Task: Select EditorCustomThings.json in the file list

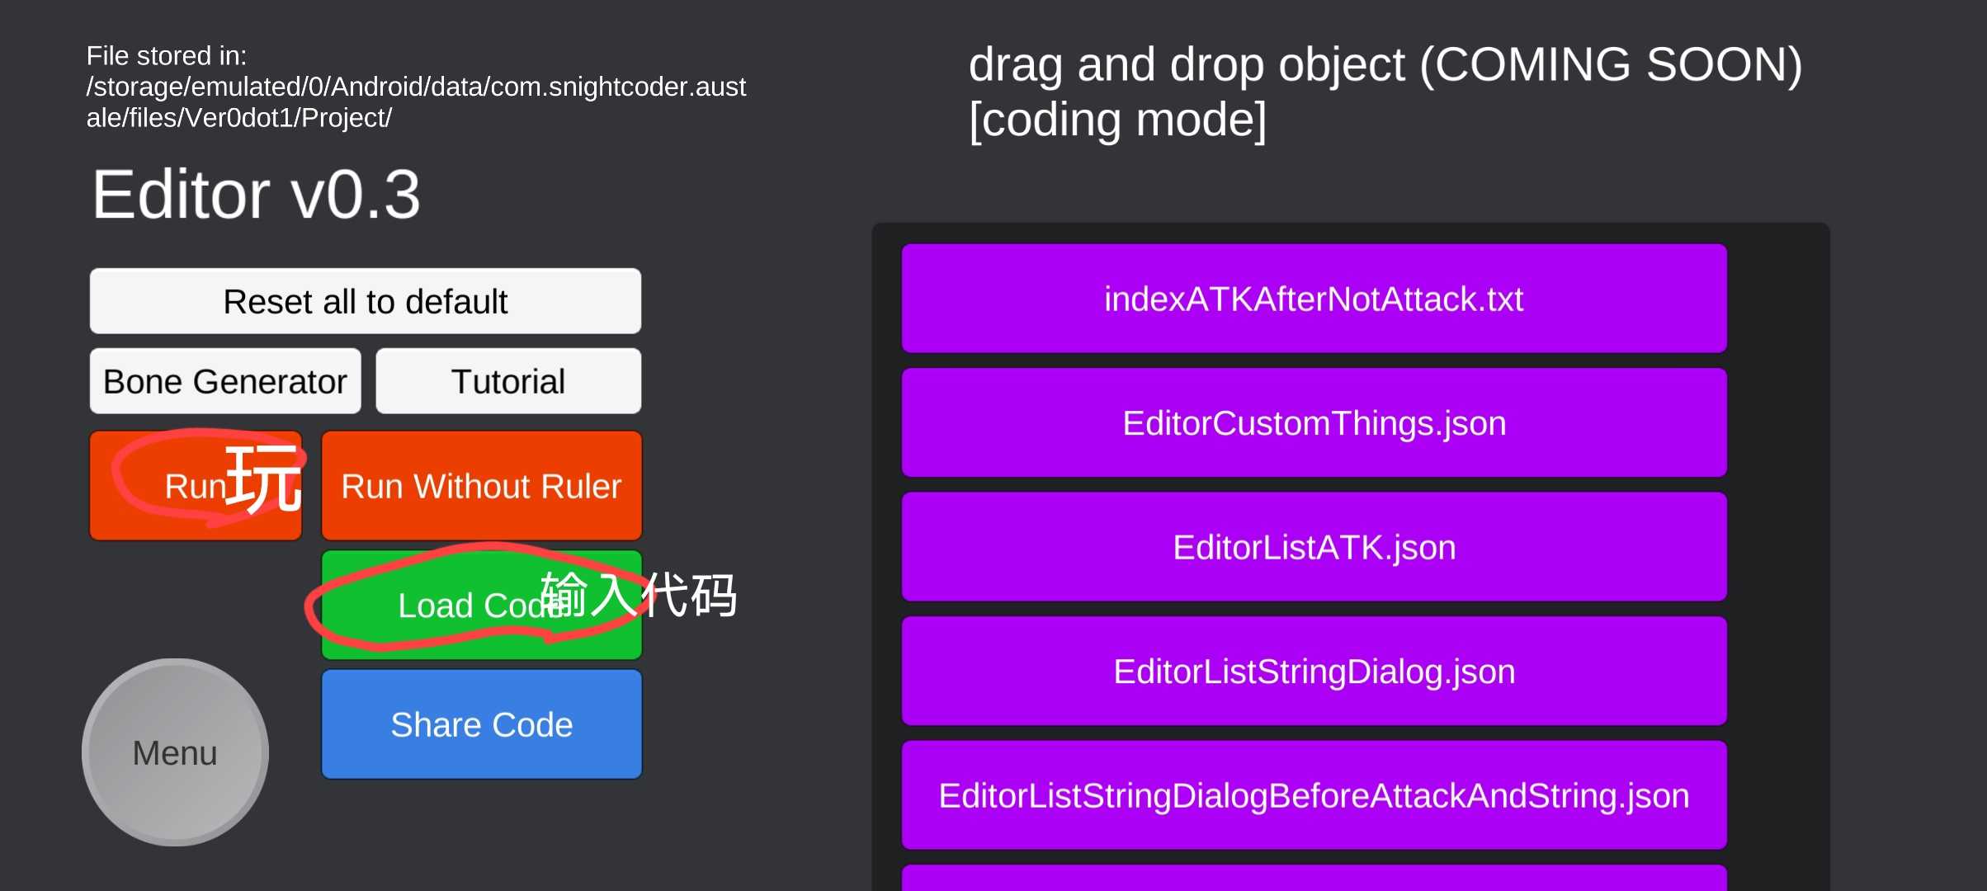Action: [x=1314, y=423]
